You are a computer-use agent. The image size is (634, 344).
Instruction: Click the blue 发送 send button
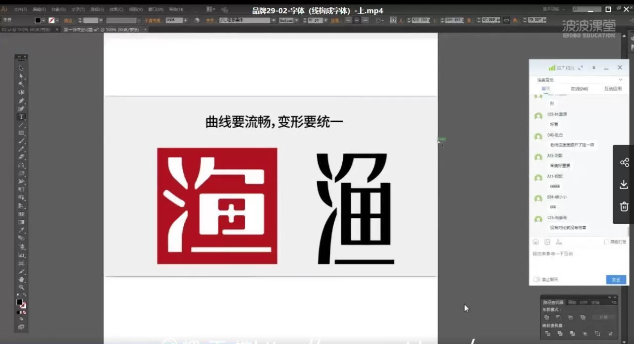tap(616, 280)
